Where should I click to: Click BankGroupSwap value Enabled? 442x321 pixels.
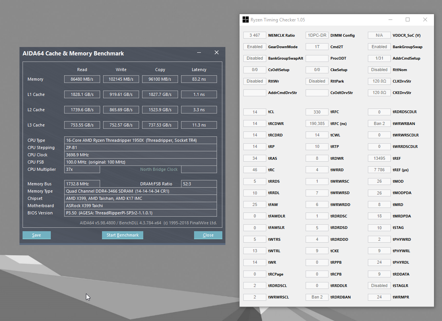click(379, 47)
